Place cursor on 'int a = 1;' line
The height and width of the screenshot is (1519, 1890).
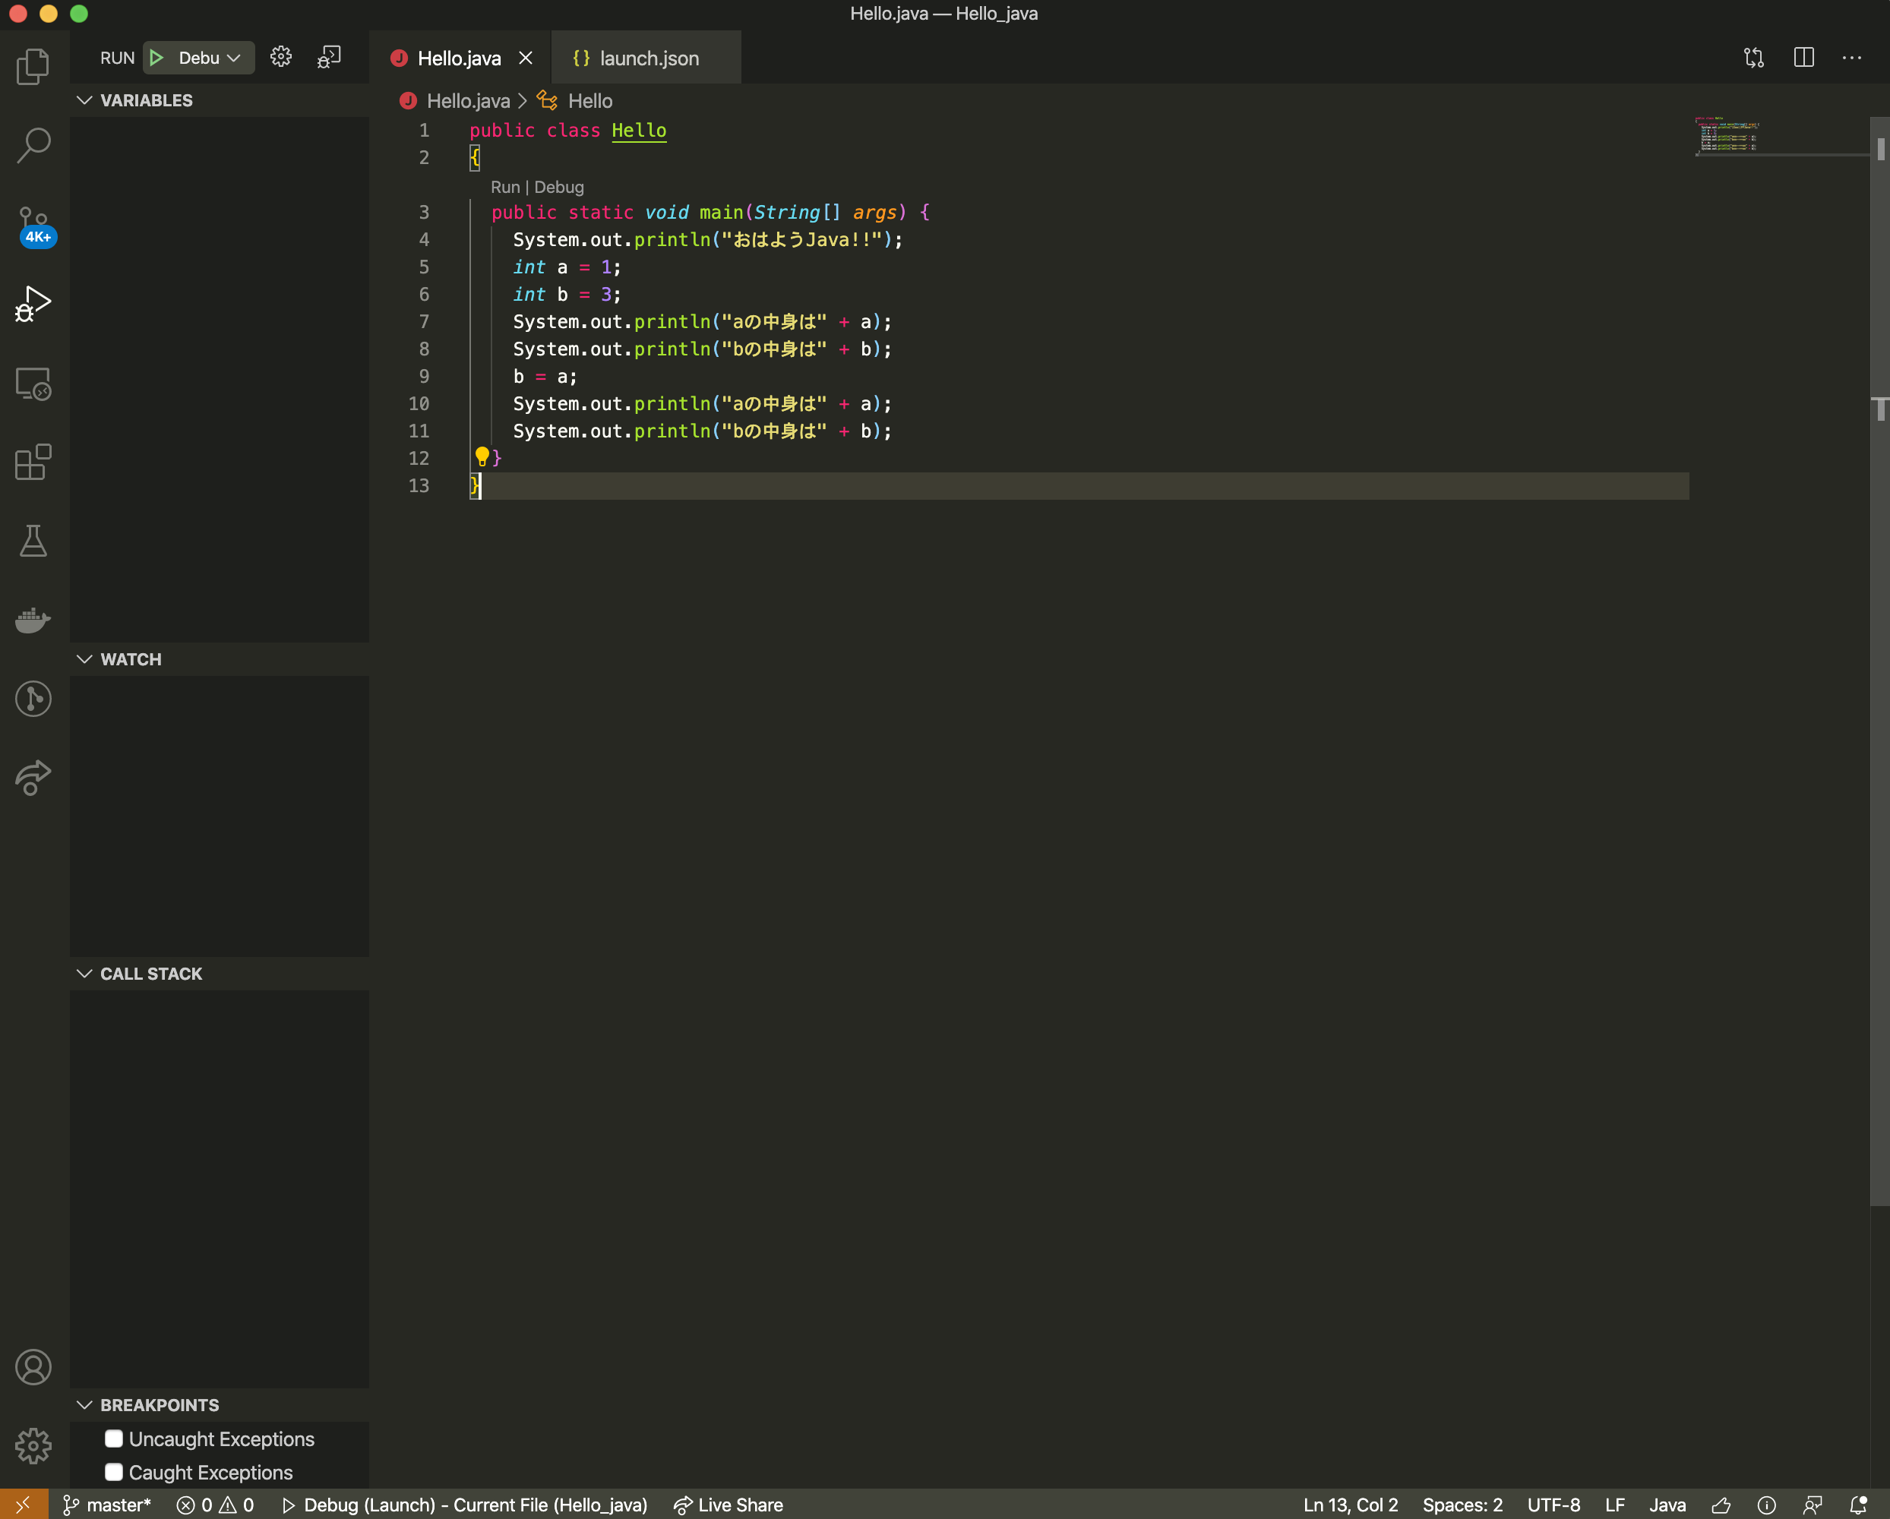(567, 267)
